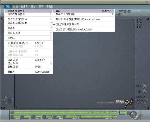
Task: Choose 끝내기 to exit the emulator
Action: click(x=29, y=72)
